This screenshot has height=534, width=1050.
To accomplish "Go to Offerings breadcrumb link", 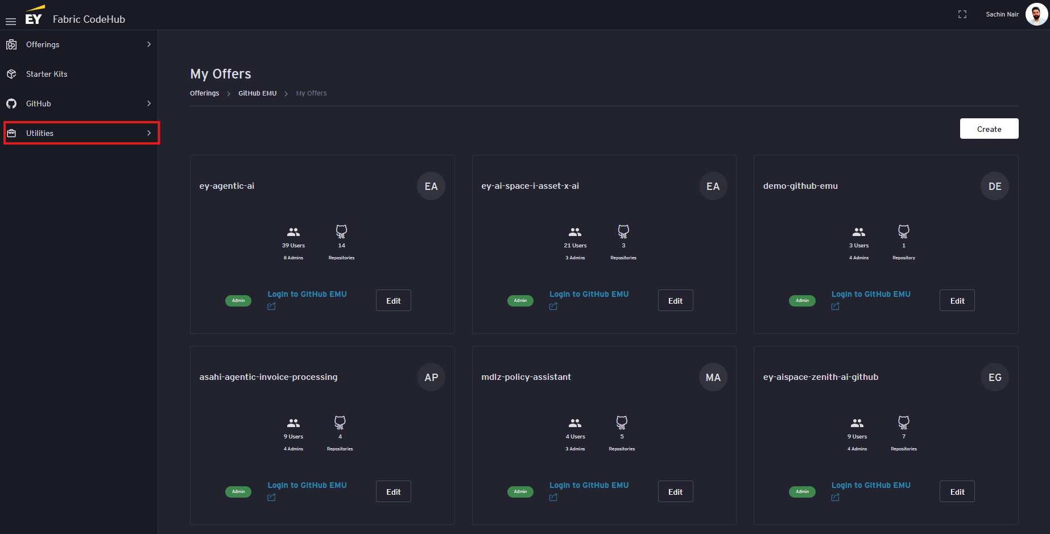I will (204, 93).
